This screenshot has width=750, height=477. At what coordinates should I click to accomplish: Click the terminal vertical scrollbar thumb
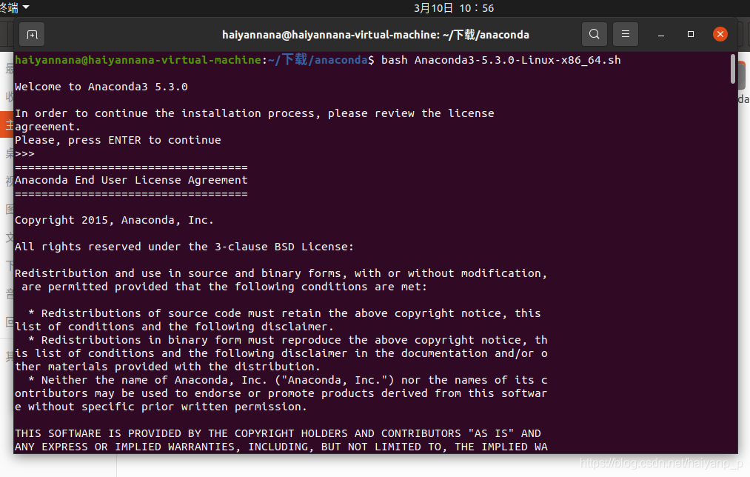click(x=733, y=69)
